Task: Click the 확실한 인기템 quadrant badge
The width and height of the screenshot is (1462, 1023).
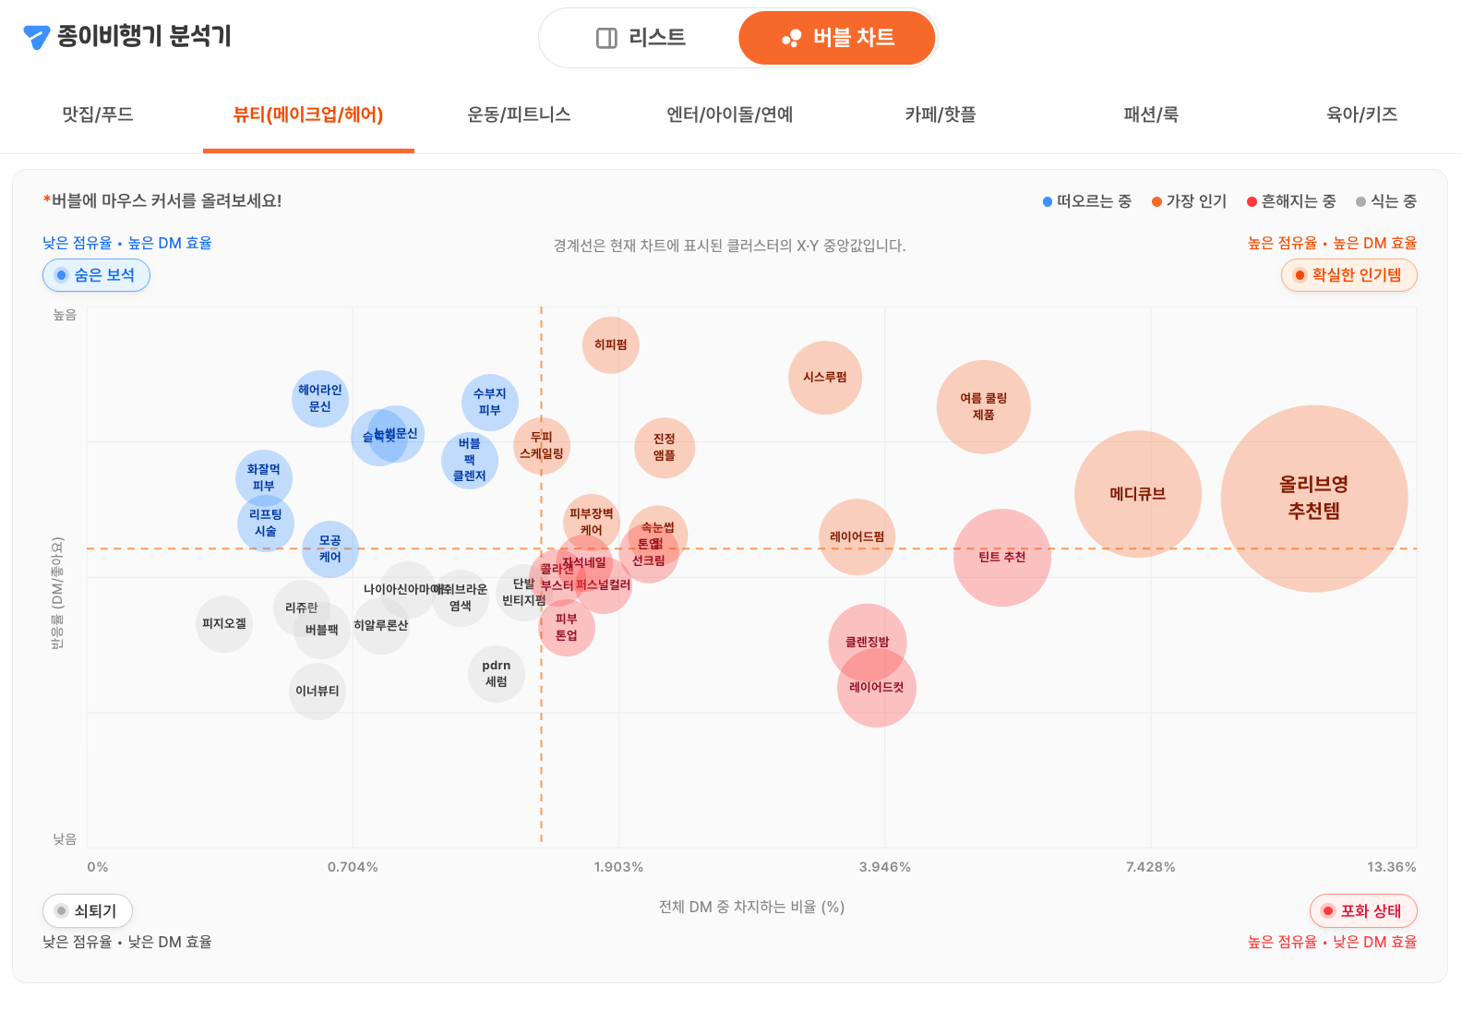Action: click(x=1348, y=275)
